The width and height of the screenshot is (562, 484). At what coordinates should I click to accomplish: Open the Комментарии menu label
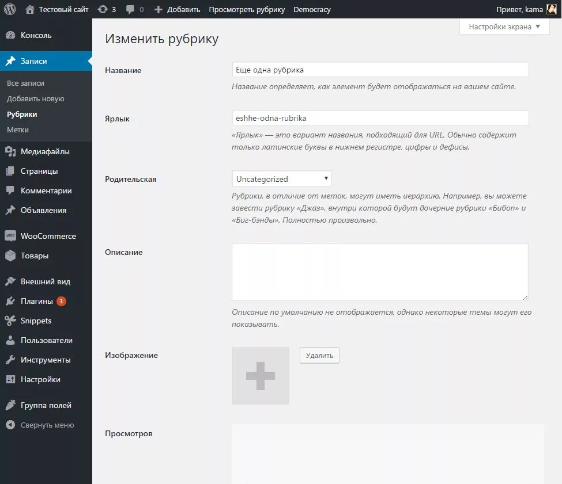click(46, 190)
